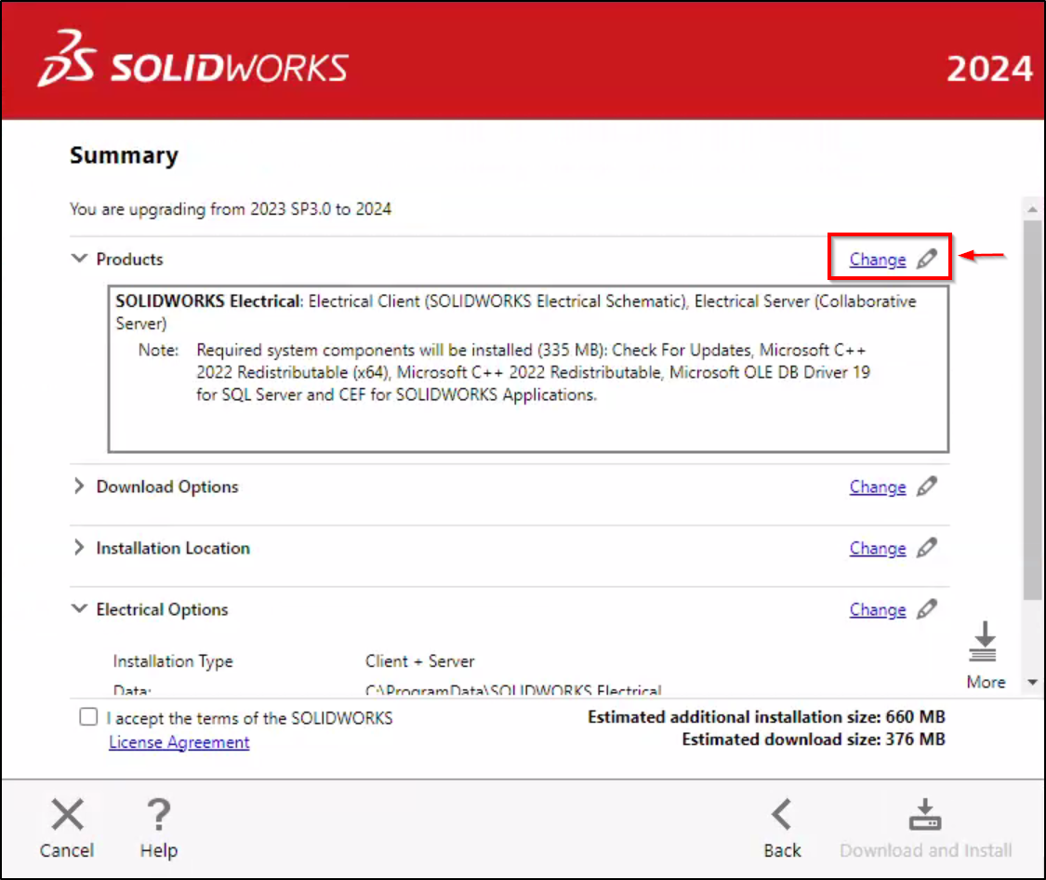Expand the Download Options section

[79, 487]
